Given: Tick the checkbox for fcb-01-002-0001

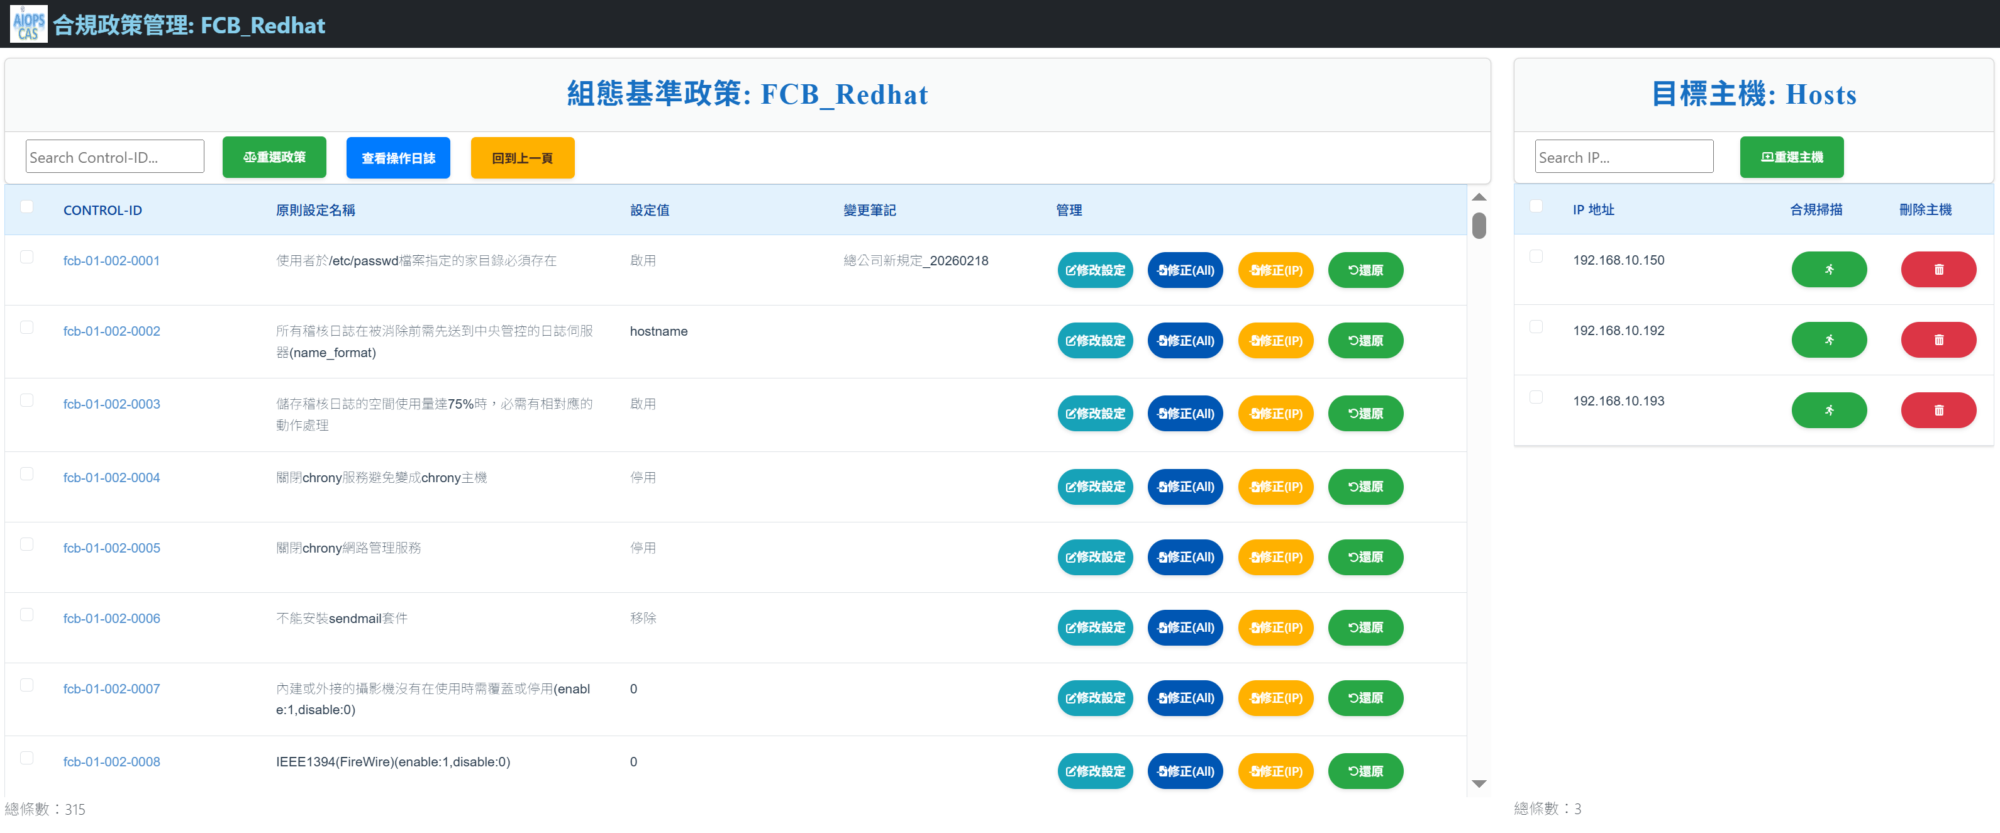Looking at the screenshot, I should click(26, 257).
